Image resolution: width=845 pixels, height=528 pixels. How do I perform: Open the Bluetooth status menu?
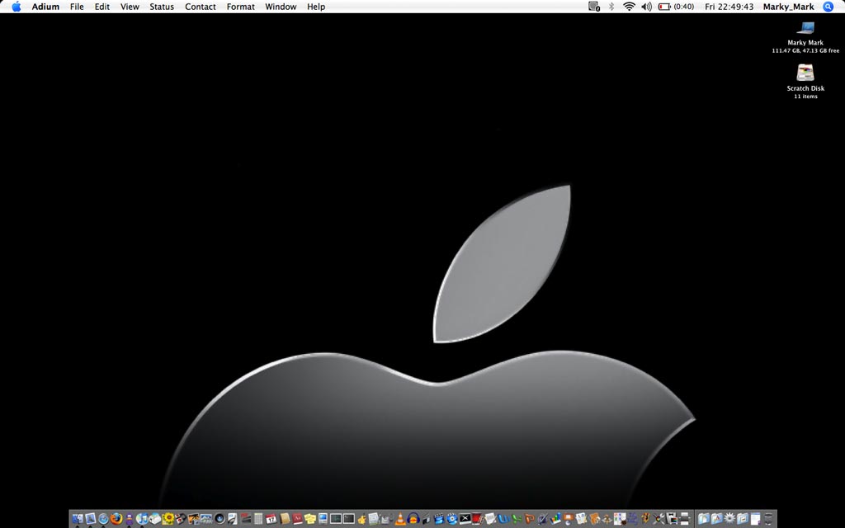(x=611, y=7)
